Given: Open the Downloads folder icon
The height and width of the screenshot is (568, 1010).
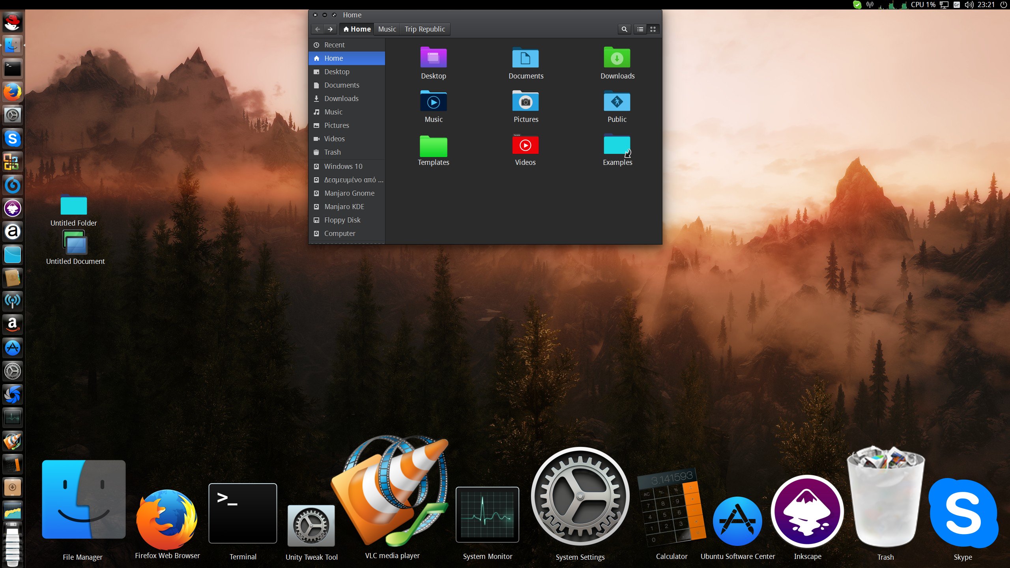Looking at the screenshot, I should 617,59.
